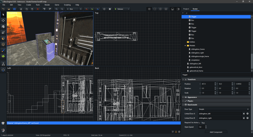Click the Cut scissors icon

coord(21,9)
